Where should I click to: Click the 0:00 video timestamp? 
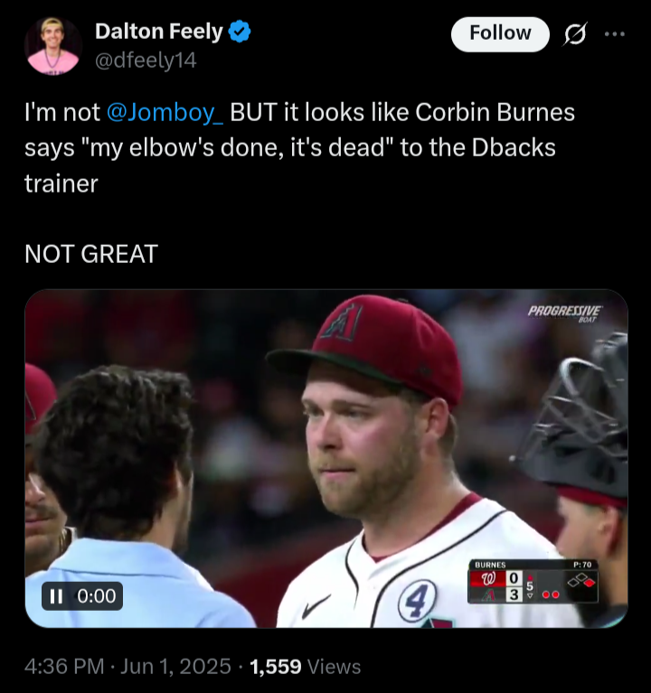97,596
